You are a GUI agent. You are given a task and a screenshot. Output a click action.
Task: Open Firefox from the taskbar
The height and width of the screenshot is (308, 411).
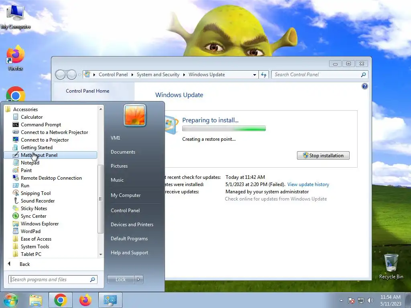(85, 300)
